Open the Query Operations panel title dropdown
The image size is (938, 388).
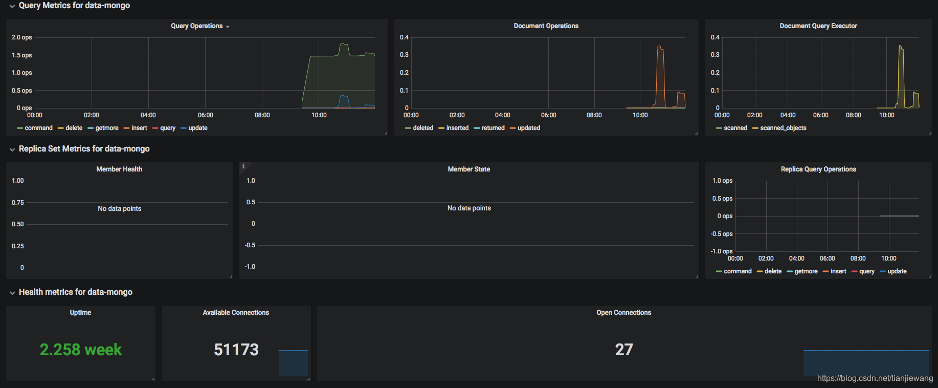(200, 26)
